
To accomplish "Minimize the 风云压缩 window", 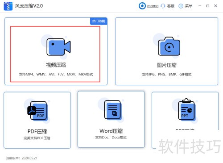I will pyautogui.click(x=200, y=6).
